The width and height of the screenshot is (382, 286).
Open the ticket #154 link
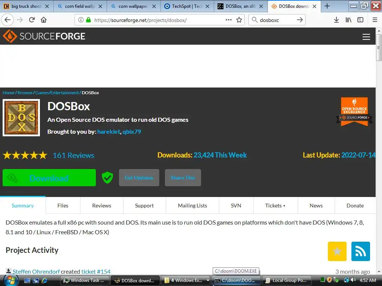(96, 271)
